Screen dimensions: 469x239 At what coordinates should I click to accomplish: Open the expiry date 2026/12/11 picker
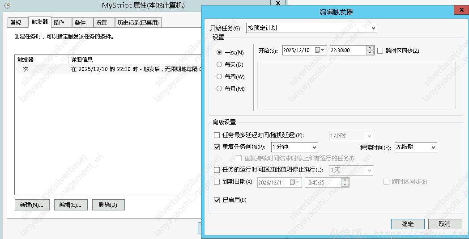click(280, 182)
